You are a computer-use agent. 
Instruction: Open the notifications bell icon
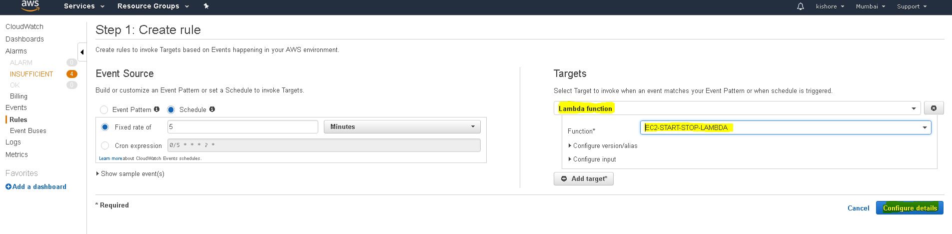pyautogui.click(x=801, y=6)
